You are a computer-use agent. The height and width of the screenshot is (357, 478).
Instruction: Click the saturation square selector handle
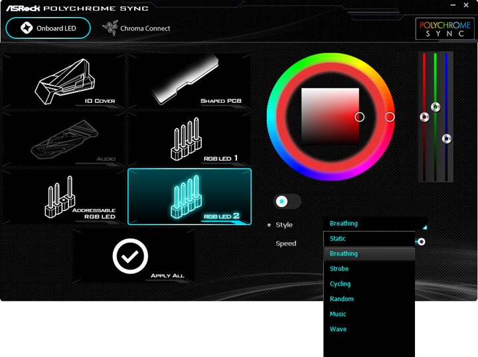[x=359, y=117]
